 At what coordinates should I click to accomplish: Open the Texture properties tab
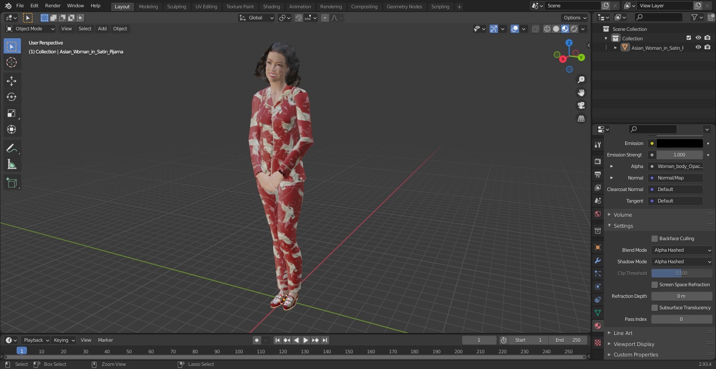click(598, 342)
